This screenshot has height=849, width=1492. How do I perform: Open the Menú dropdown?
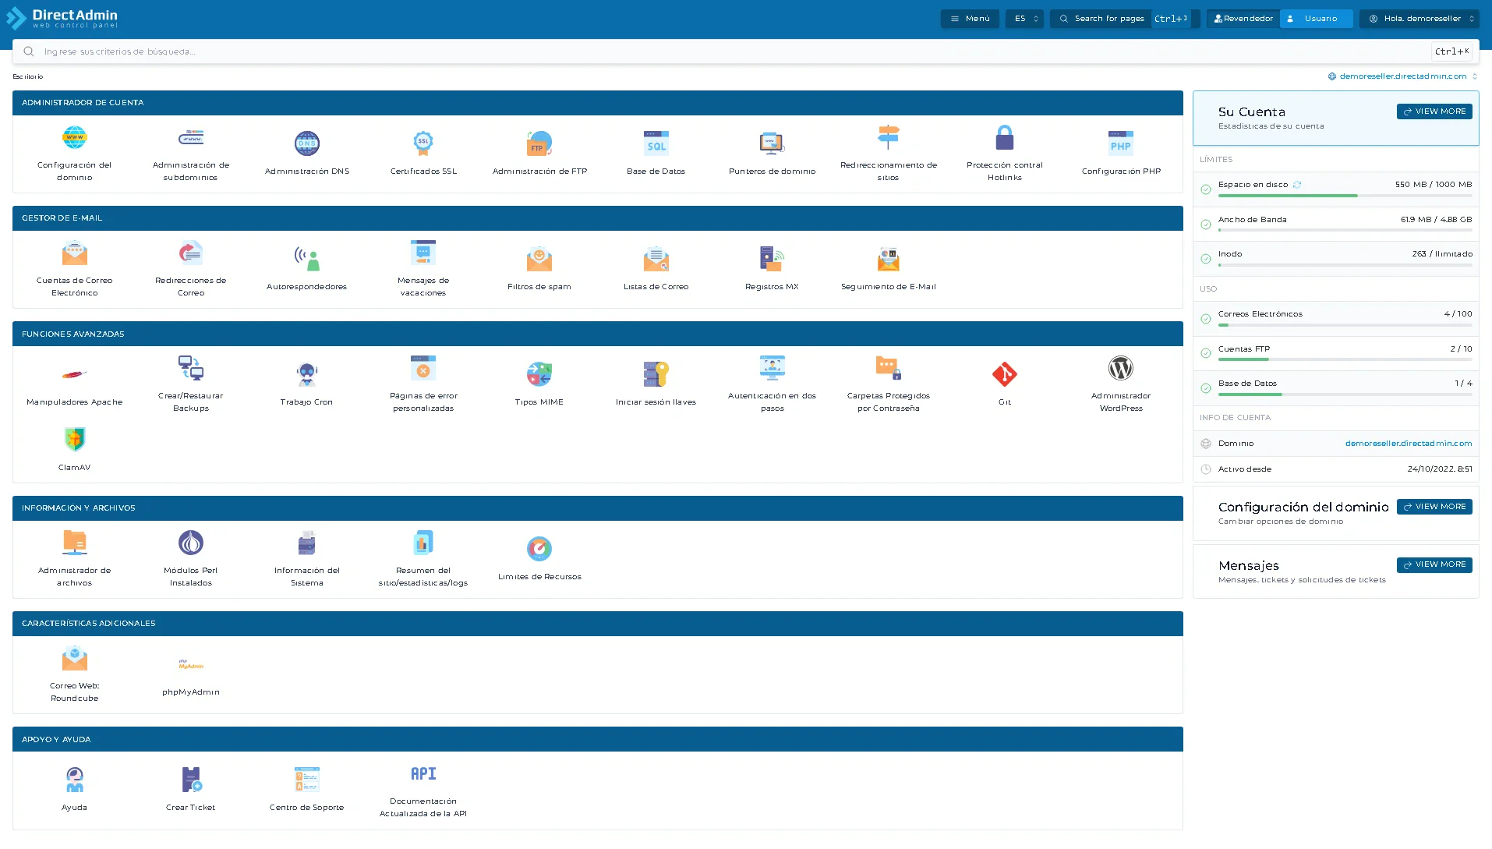point(969,18)
